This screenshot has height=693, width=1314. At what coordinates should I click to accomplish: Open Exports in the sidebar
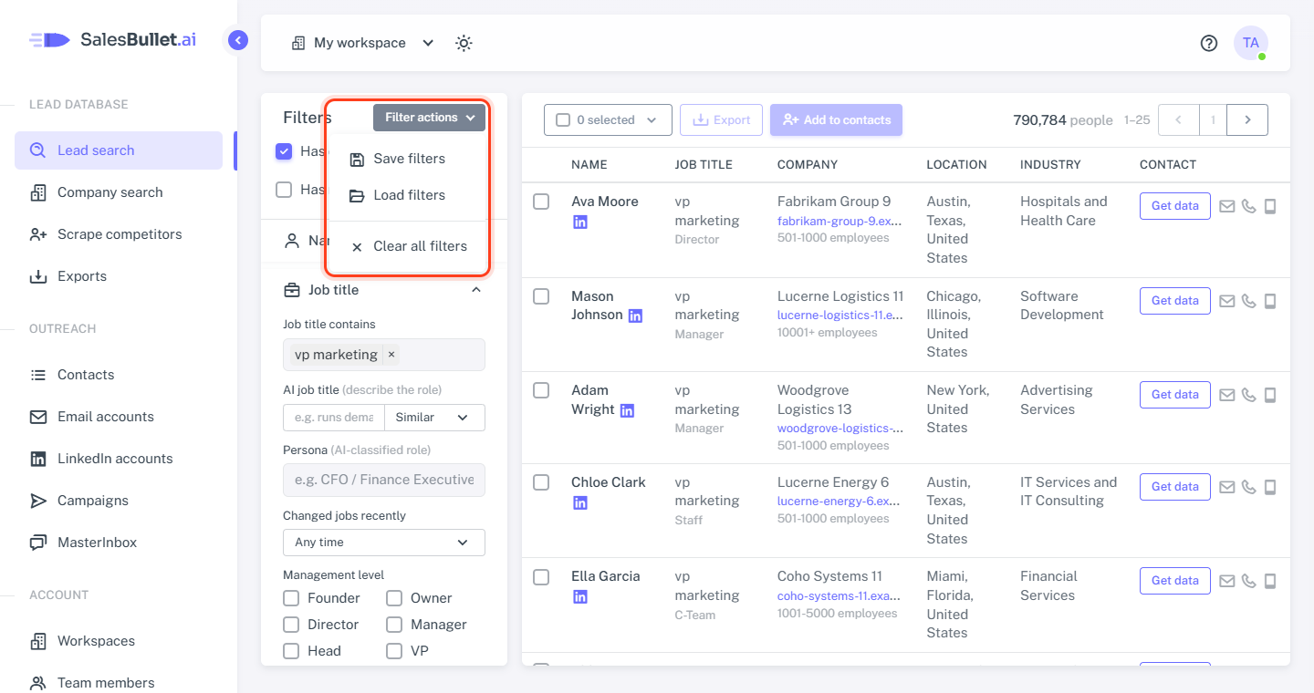coord(119,276)
